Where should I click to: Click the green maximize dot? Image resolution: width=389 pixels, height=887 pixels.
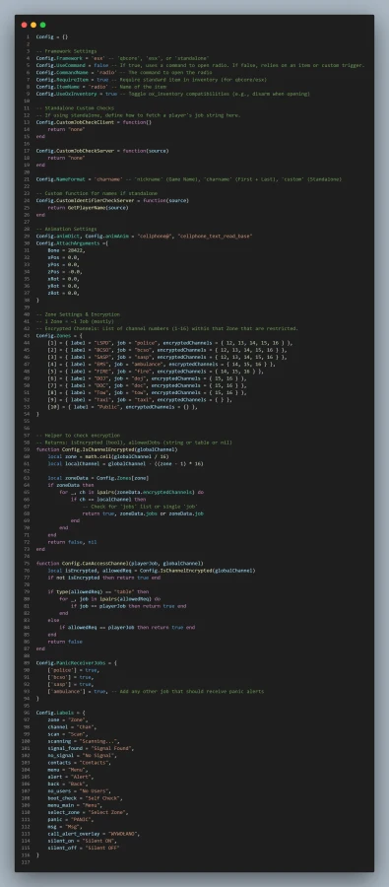click(x=43, y=25)
